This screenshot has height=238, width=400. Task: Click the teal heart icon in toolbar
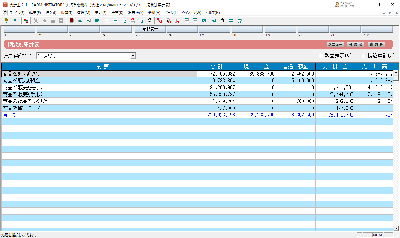[x=97, y=21]
